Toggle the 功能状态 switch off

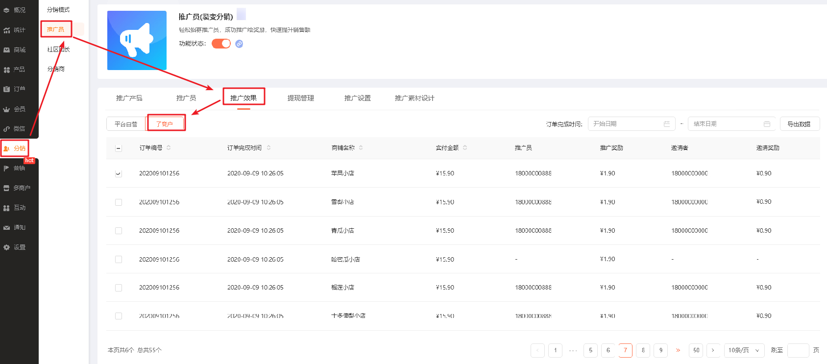pyautogui.click(x=221, y=44)
